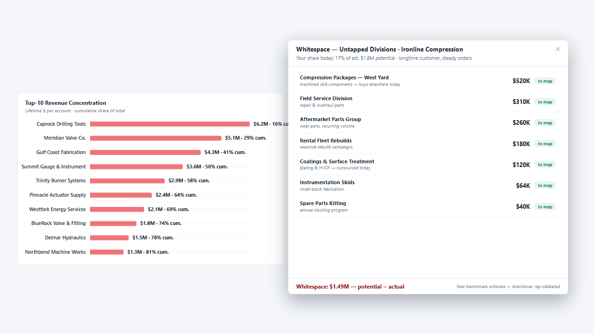Click the Delmar Hydraulics revenue bar
The height and width of the screenshot is (334, 594).
click(109, 238)
